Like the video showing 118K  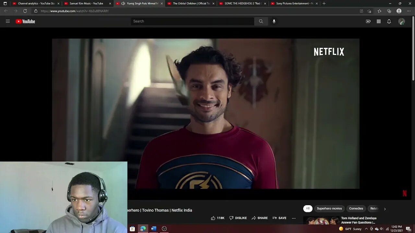point(218,218)
